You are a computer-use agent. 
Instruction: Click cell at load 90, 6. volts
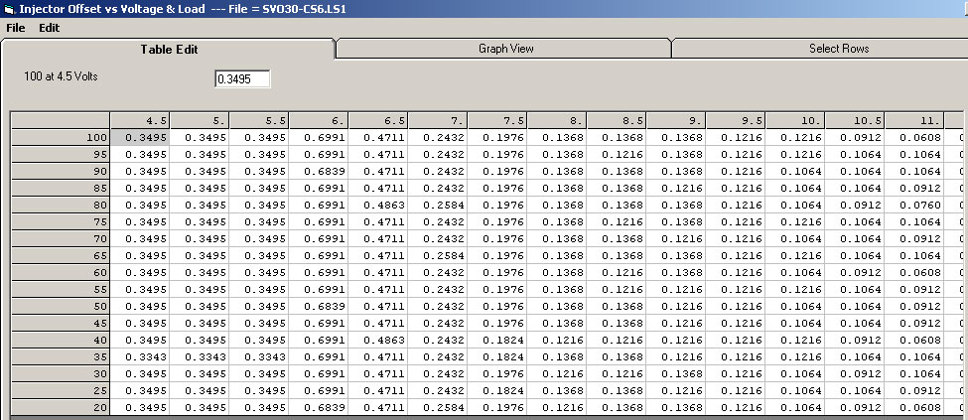(319, 172)
